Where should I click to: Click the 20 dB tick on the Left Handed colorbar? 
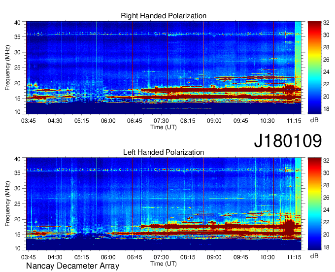[x=326, y=235]
